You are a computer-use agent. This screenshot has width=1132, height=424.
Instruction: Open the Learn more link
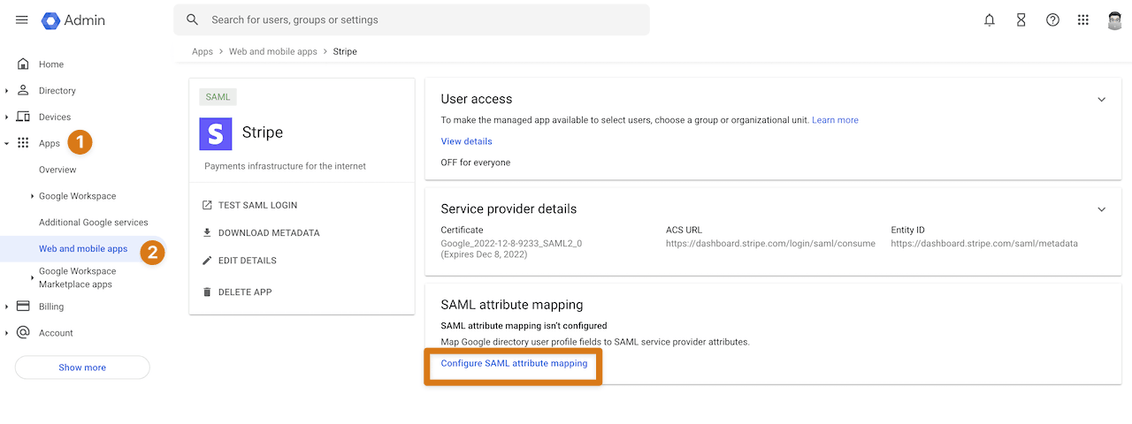(x=835, y=120)
